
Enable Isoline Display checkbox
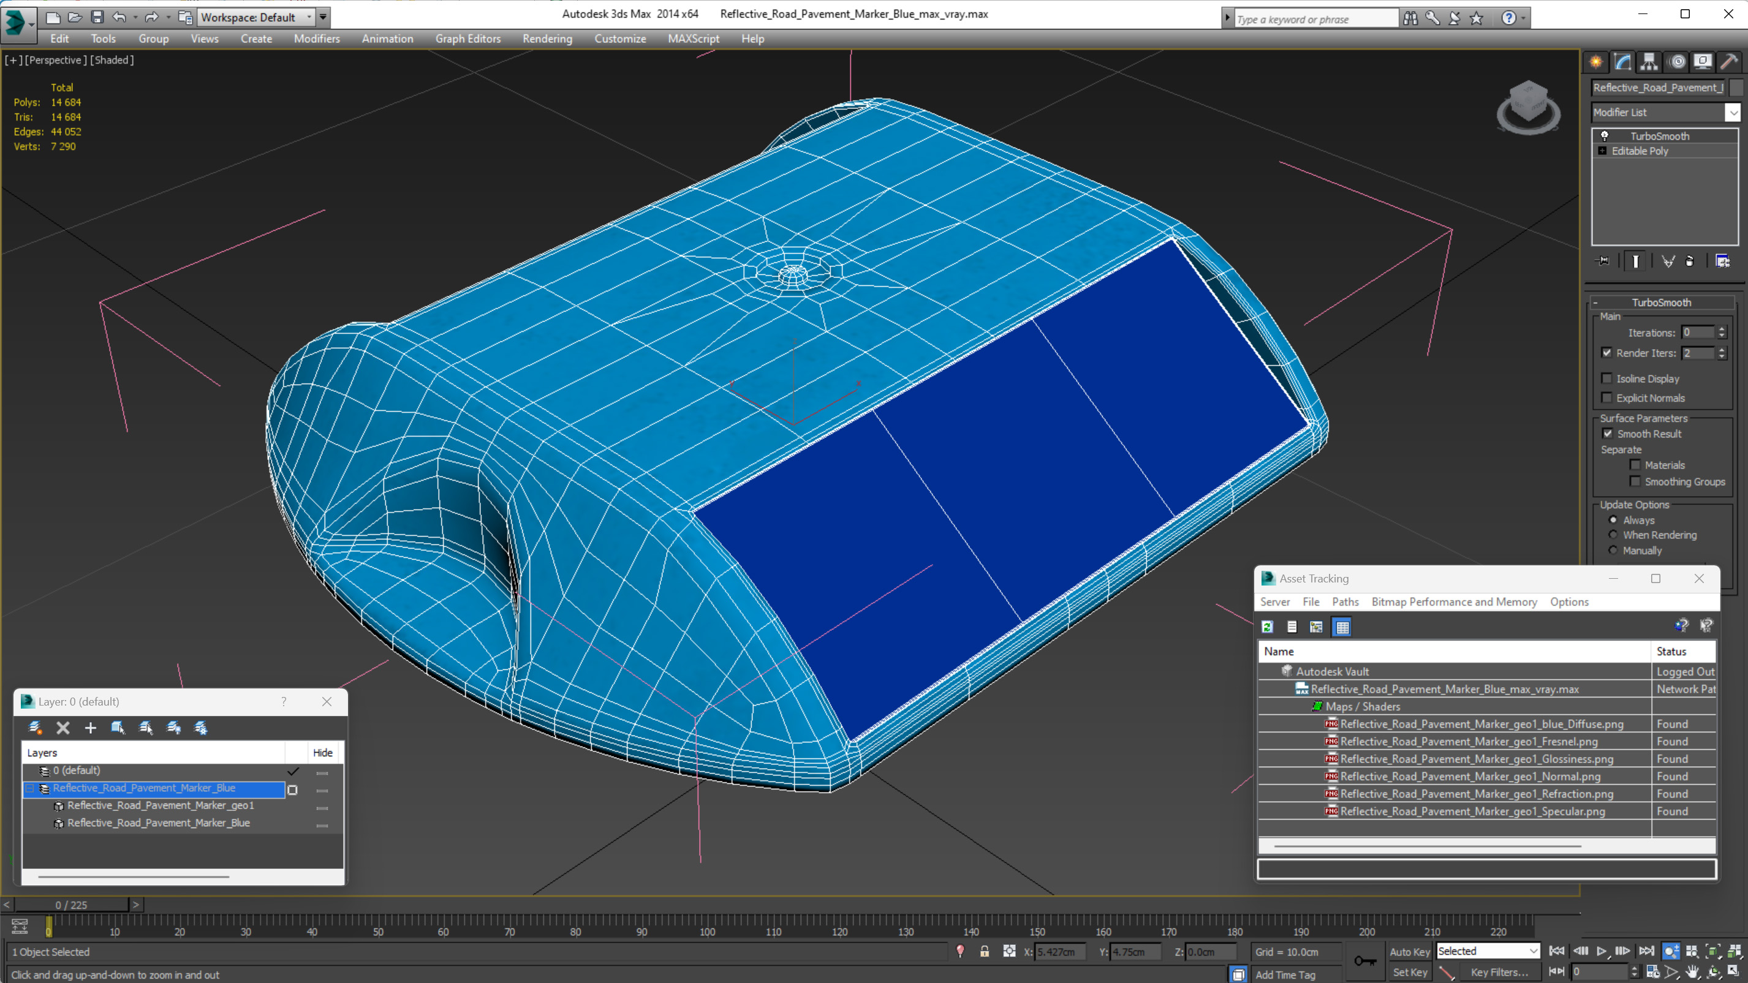click(x=1606, y=379)
